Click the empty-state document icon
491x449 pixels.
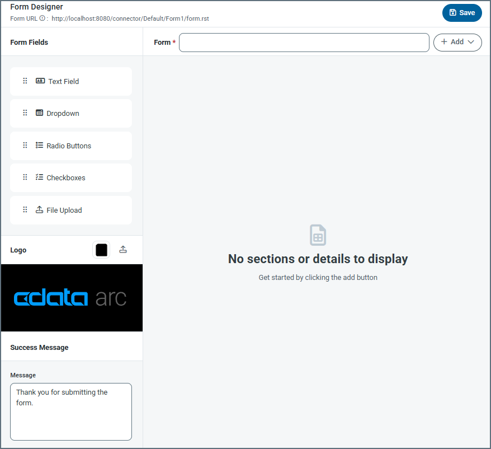pyautogui.click(x=318, y=235)
